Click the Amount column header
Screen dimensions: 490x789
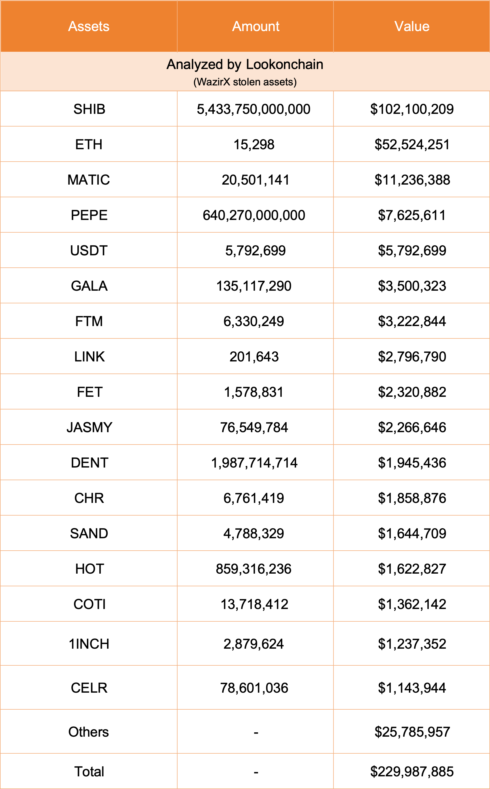coord(256,26)
